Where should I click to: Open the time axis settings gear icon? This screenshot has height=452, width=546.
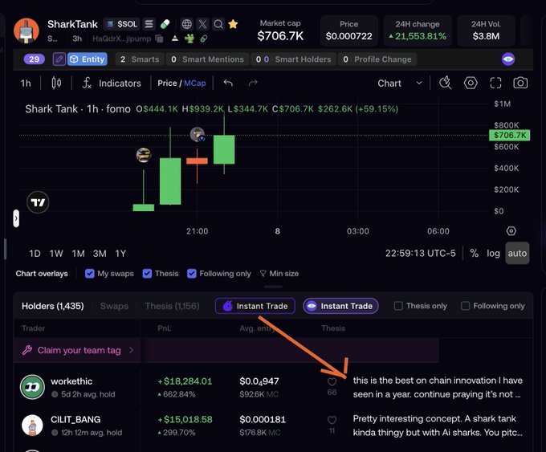click(x=511, y=231)
